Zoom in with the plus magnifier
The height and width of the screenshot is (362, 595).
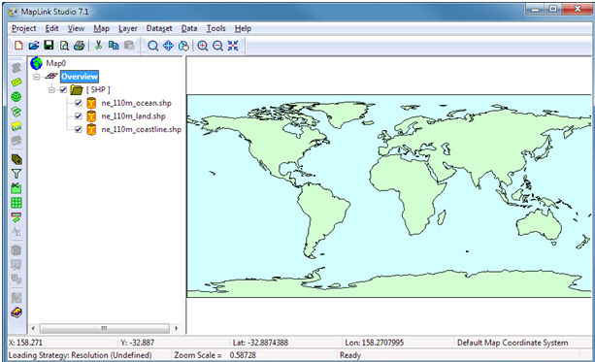[203, 46]
